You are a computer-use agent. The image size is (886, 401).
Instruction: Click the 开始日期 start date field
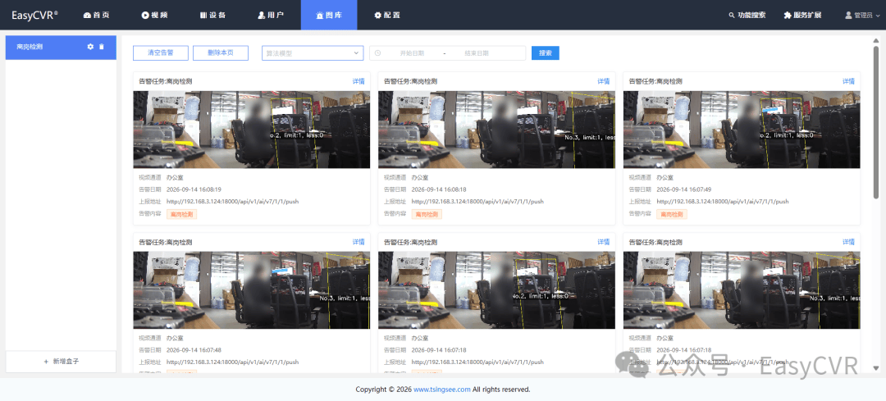click(412, 53)
